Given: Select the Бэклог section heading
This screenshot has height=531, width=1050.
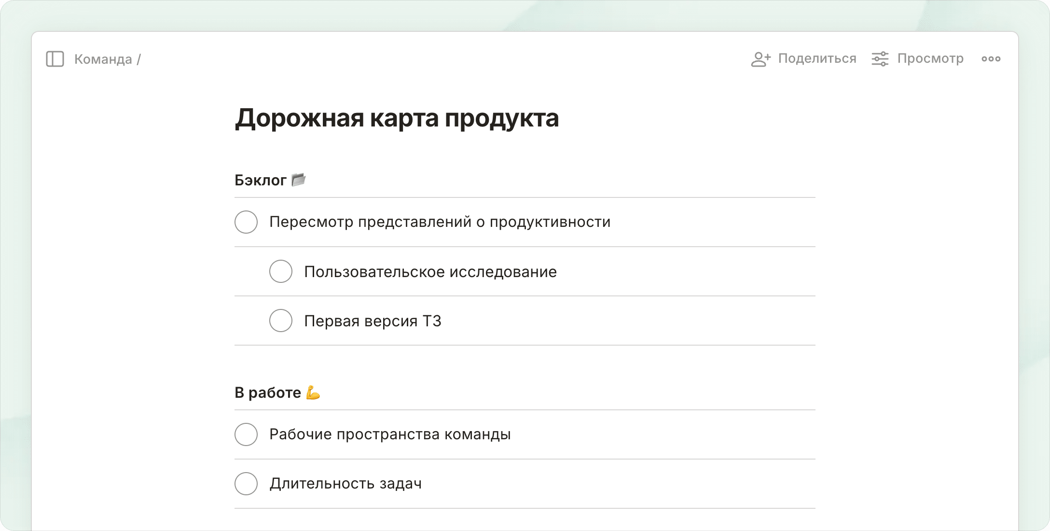Looking at the screenshot, I should pyautogui.click(x=261, y=180).
